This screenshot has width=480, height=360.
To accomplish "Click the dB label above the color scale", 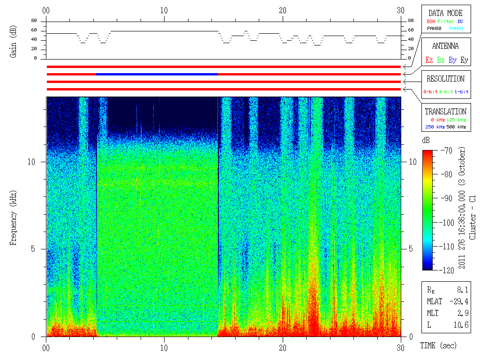I will coord(426,140).
